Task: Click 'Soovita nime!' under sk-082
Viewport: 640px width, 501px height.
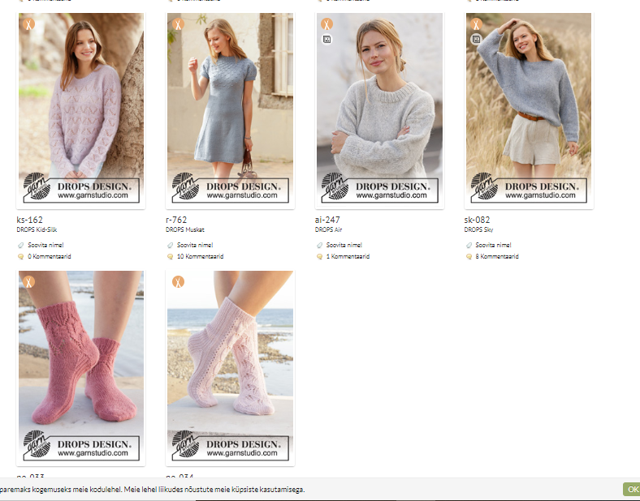Action: [x=494, y=245]
